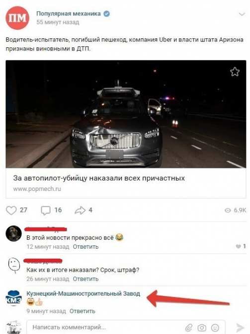Screen dimensions: 250x334
Task: Open Популярная механика avatar logo
Action: (17, 17)
